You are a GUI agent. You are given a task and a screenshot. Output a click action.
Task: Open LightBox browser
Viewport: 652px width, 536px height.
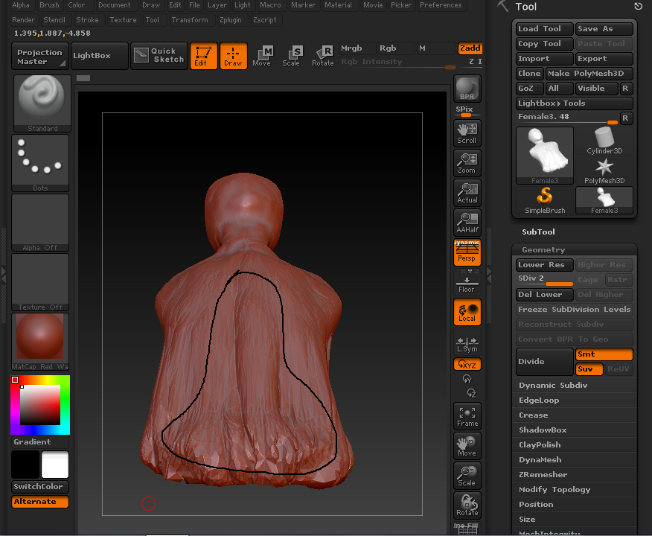(100, 56)
